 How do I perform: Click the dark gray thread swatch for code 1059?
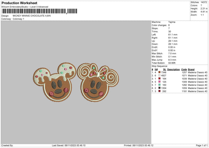point(160,88)
